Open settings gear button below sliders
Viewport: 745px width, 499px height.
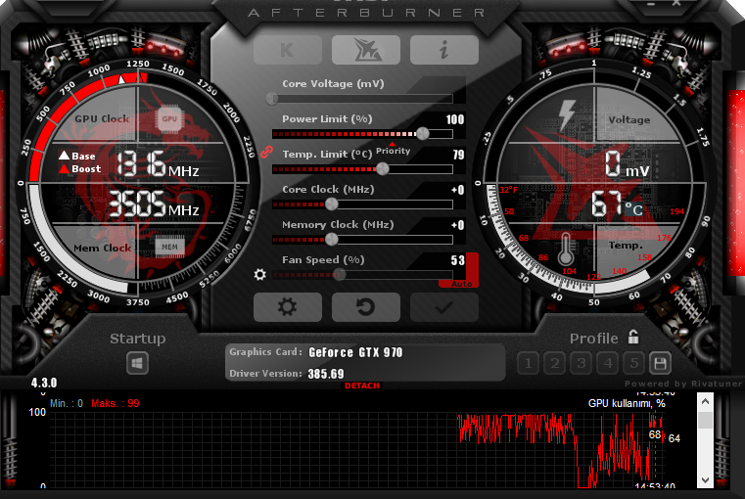[288, 307]
